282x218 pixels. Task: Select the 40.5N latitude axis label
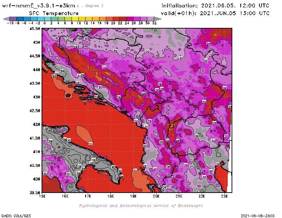[35, 165]
